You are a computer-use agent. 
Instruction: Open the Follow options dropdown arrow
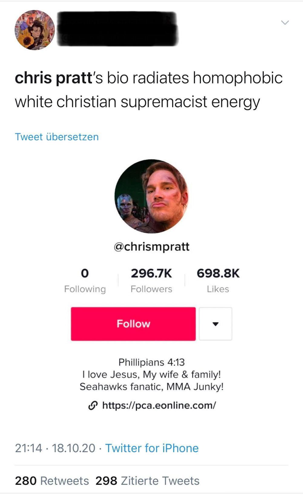tap(215, 324)
